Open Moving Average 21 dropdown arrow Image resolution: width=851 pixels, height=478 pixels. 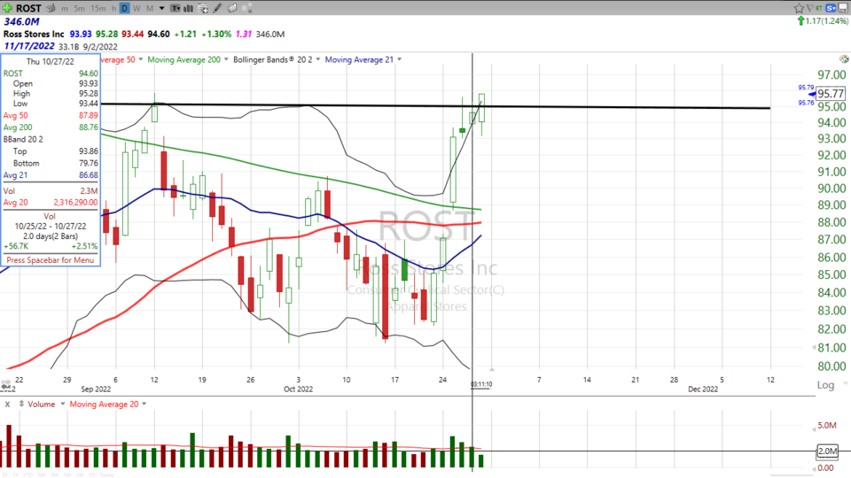(399, 59)
